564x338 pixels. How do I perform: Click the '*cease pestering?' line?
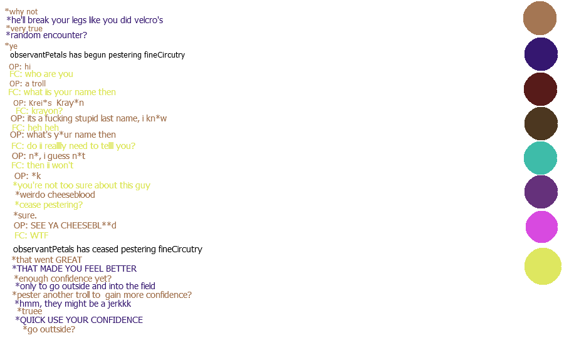pyautogui.click(x=49, y=205)
